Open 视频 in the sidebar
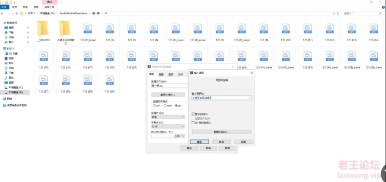The width and height of the screenshot is (386, 182). 9,58
